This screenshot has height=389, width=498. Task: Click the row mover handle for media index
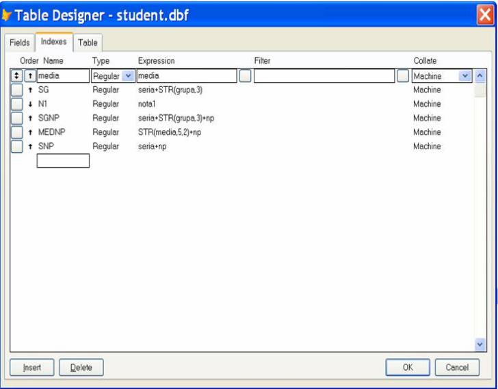(16, 76)
